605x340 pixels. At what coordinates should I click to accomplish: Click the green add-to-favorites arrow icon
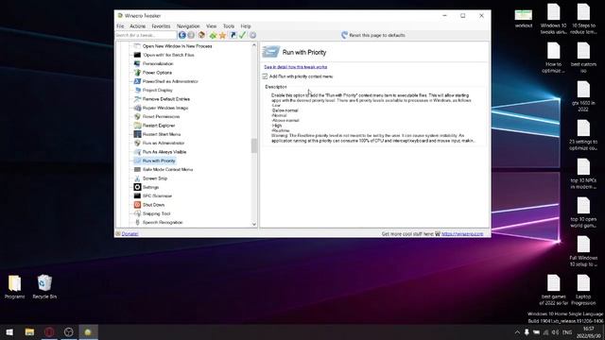point(213,35)
